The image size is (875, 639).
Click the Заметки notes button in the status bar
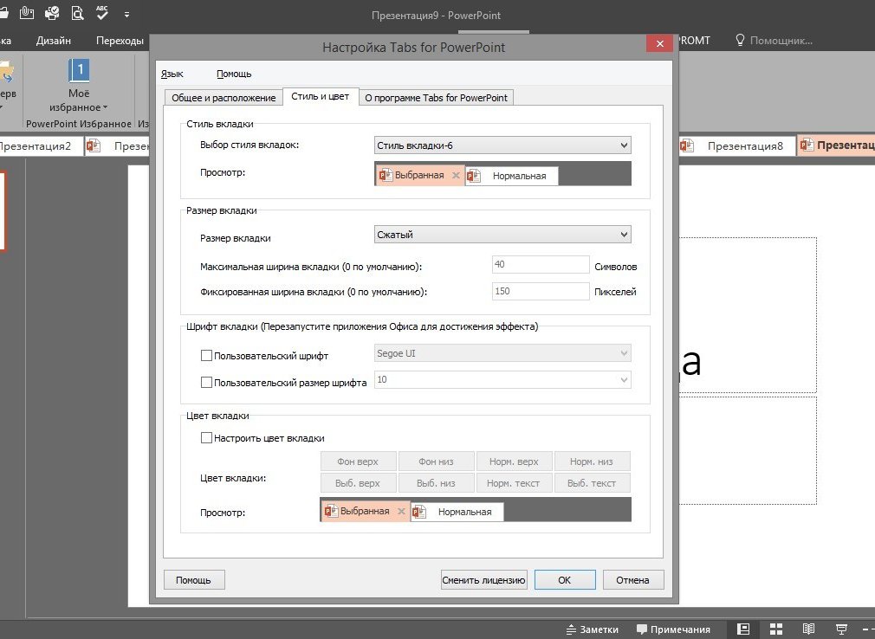[x=592, y=629]
